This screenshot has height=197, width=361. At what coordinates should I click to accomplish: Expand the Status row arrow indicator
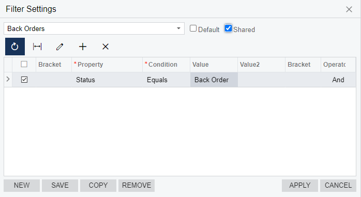point(8,79)
